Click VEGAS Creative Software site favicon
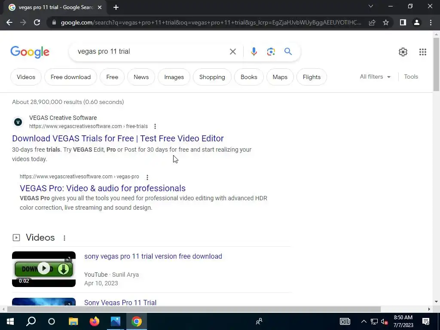The image size is (440, 330). pos(18,122)
